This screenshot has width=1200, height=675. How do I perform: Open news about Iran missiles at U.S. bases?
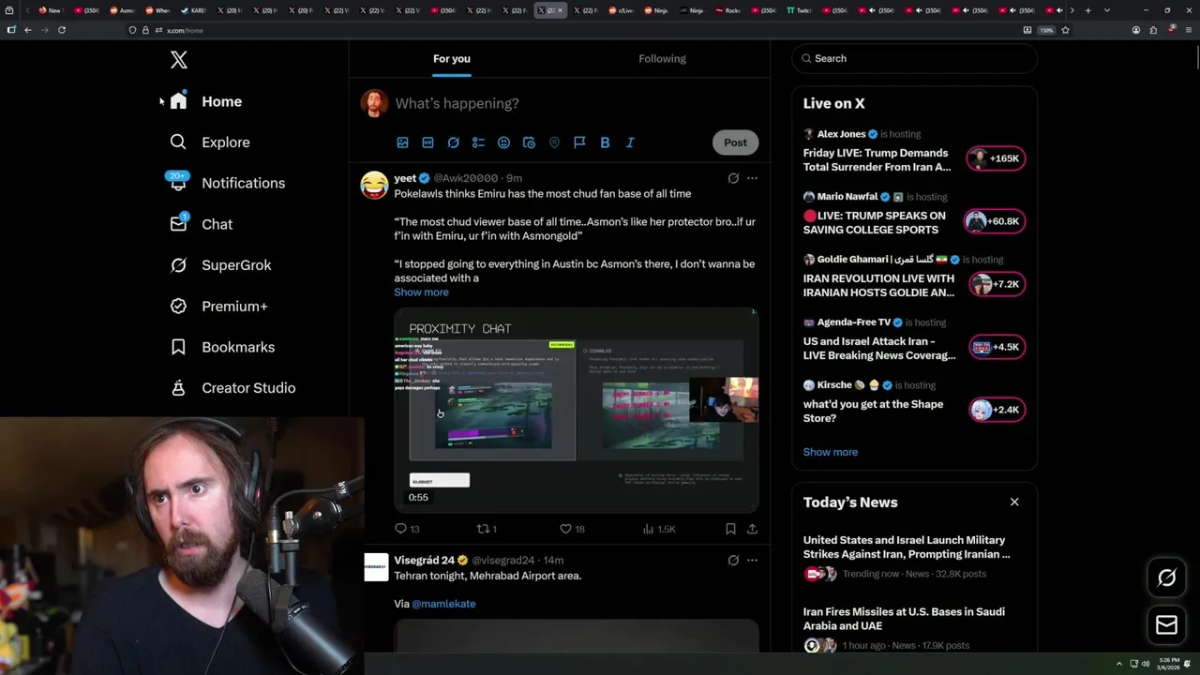[914, 628]
